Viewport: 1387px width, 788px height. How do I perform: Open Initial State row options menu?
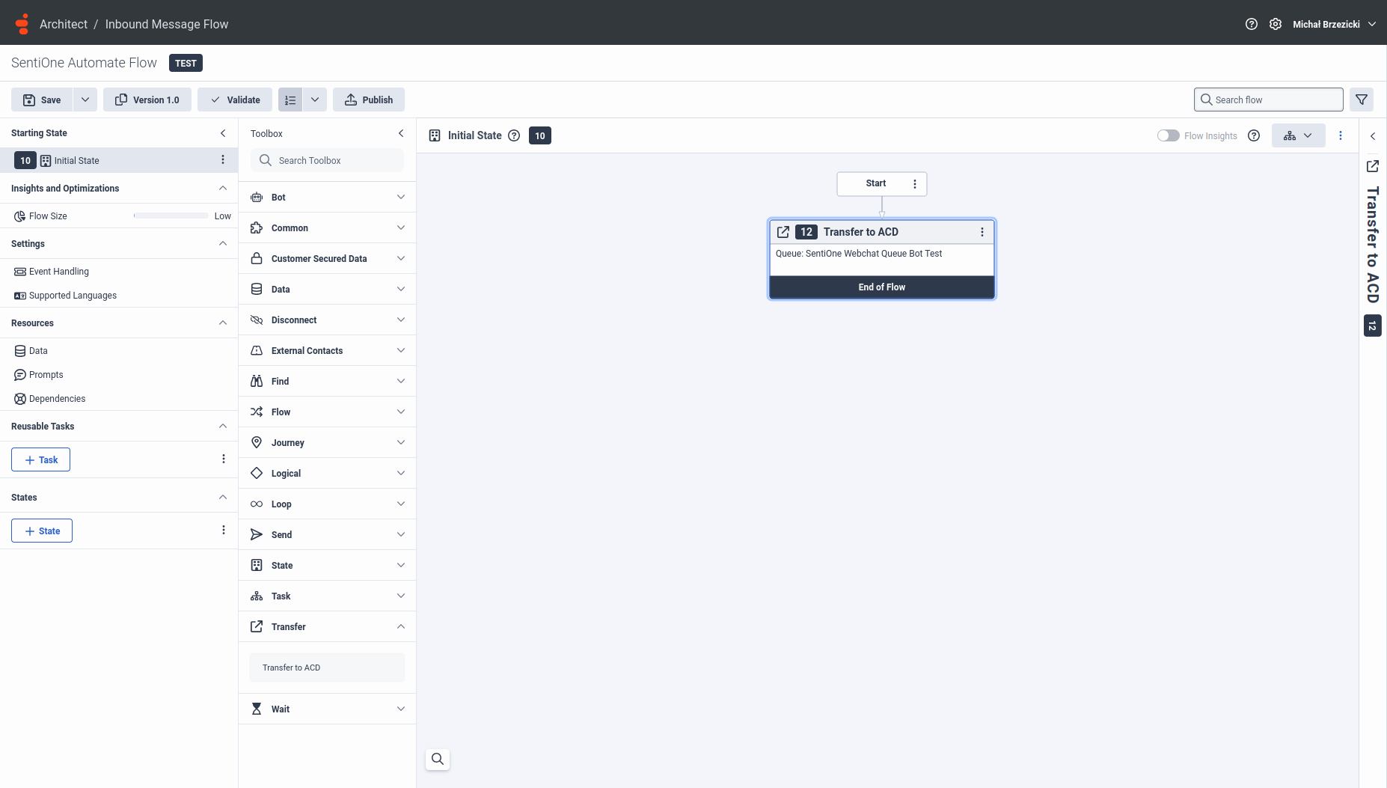tap(223, 159)
